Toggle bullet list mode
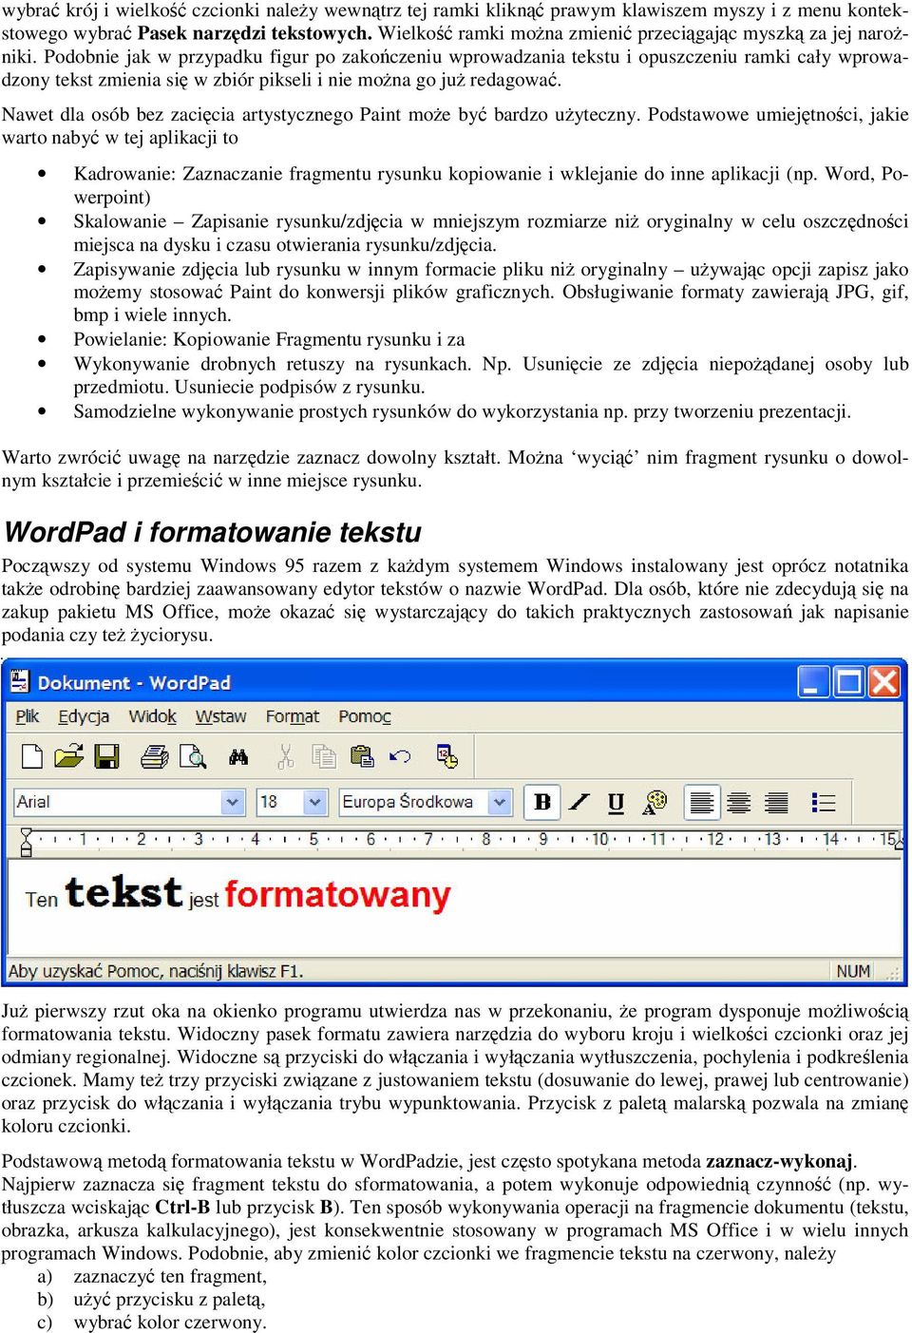 tap(824, 802)
